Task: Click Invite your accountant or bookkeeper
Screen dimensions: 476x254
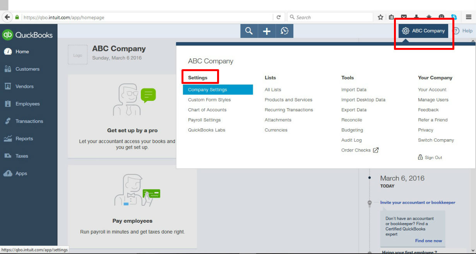Action: tap(418, 203)
